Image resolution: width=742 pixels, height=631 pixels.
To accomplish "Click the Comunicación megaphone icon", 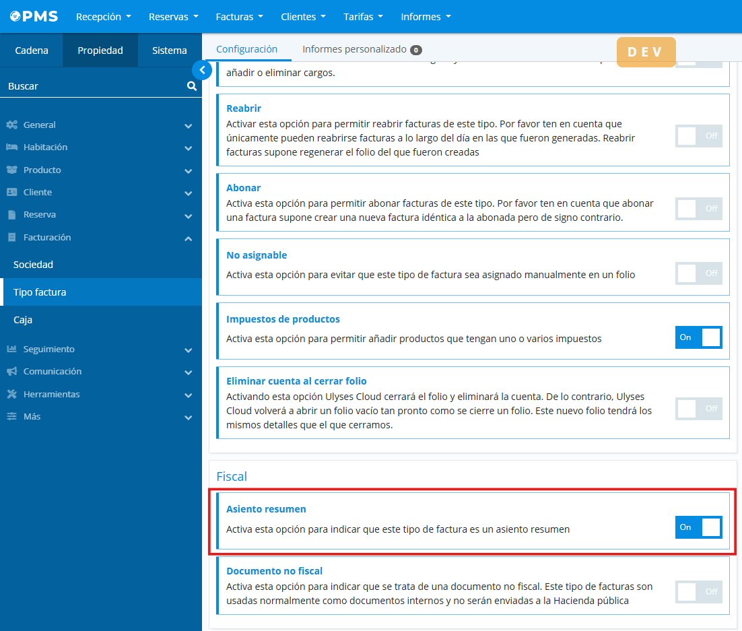I will pos(11,372).
